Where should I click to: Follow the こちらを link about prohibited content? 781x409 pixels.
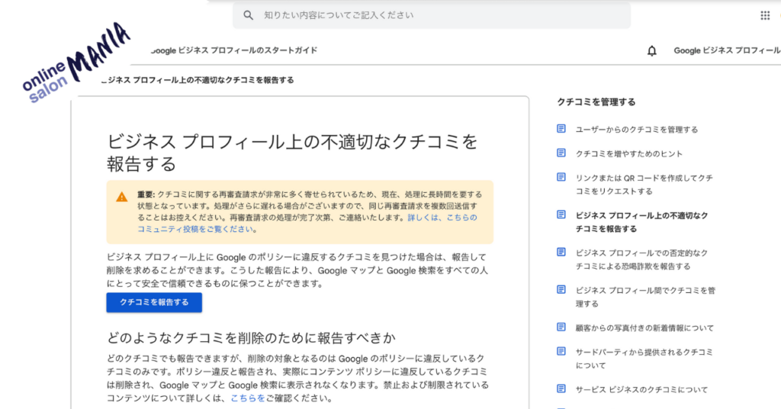(x=248, y=398)
